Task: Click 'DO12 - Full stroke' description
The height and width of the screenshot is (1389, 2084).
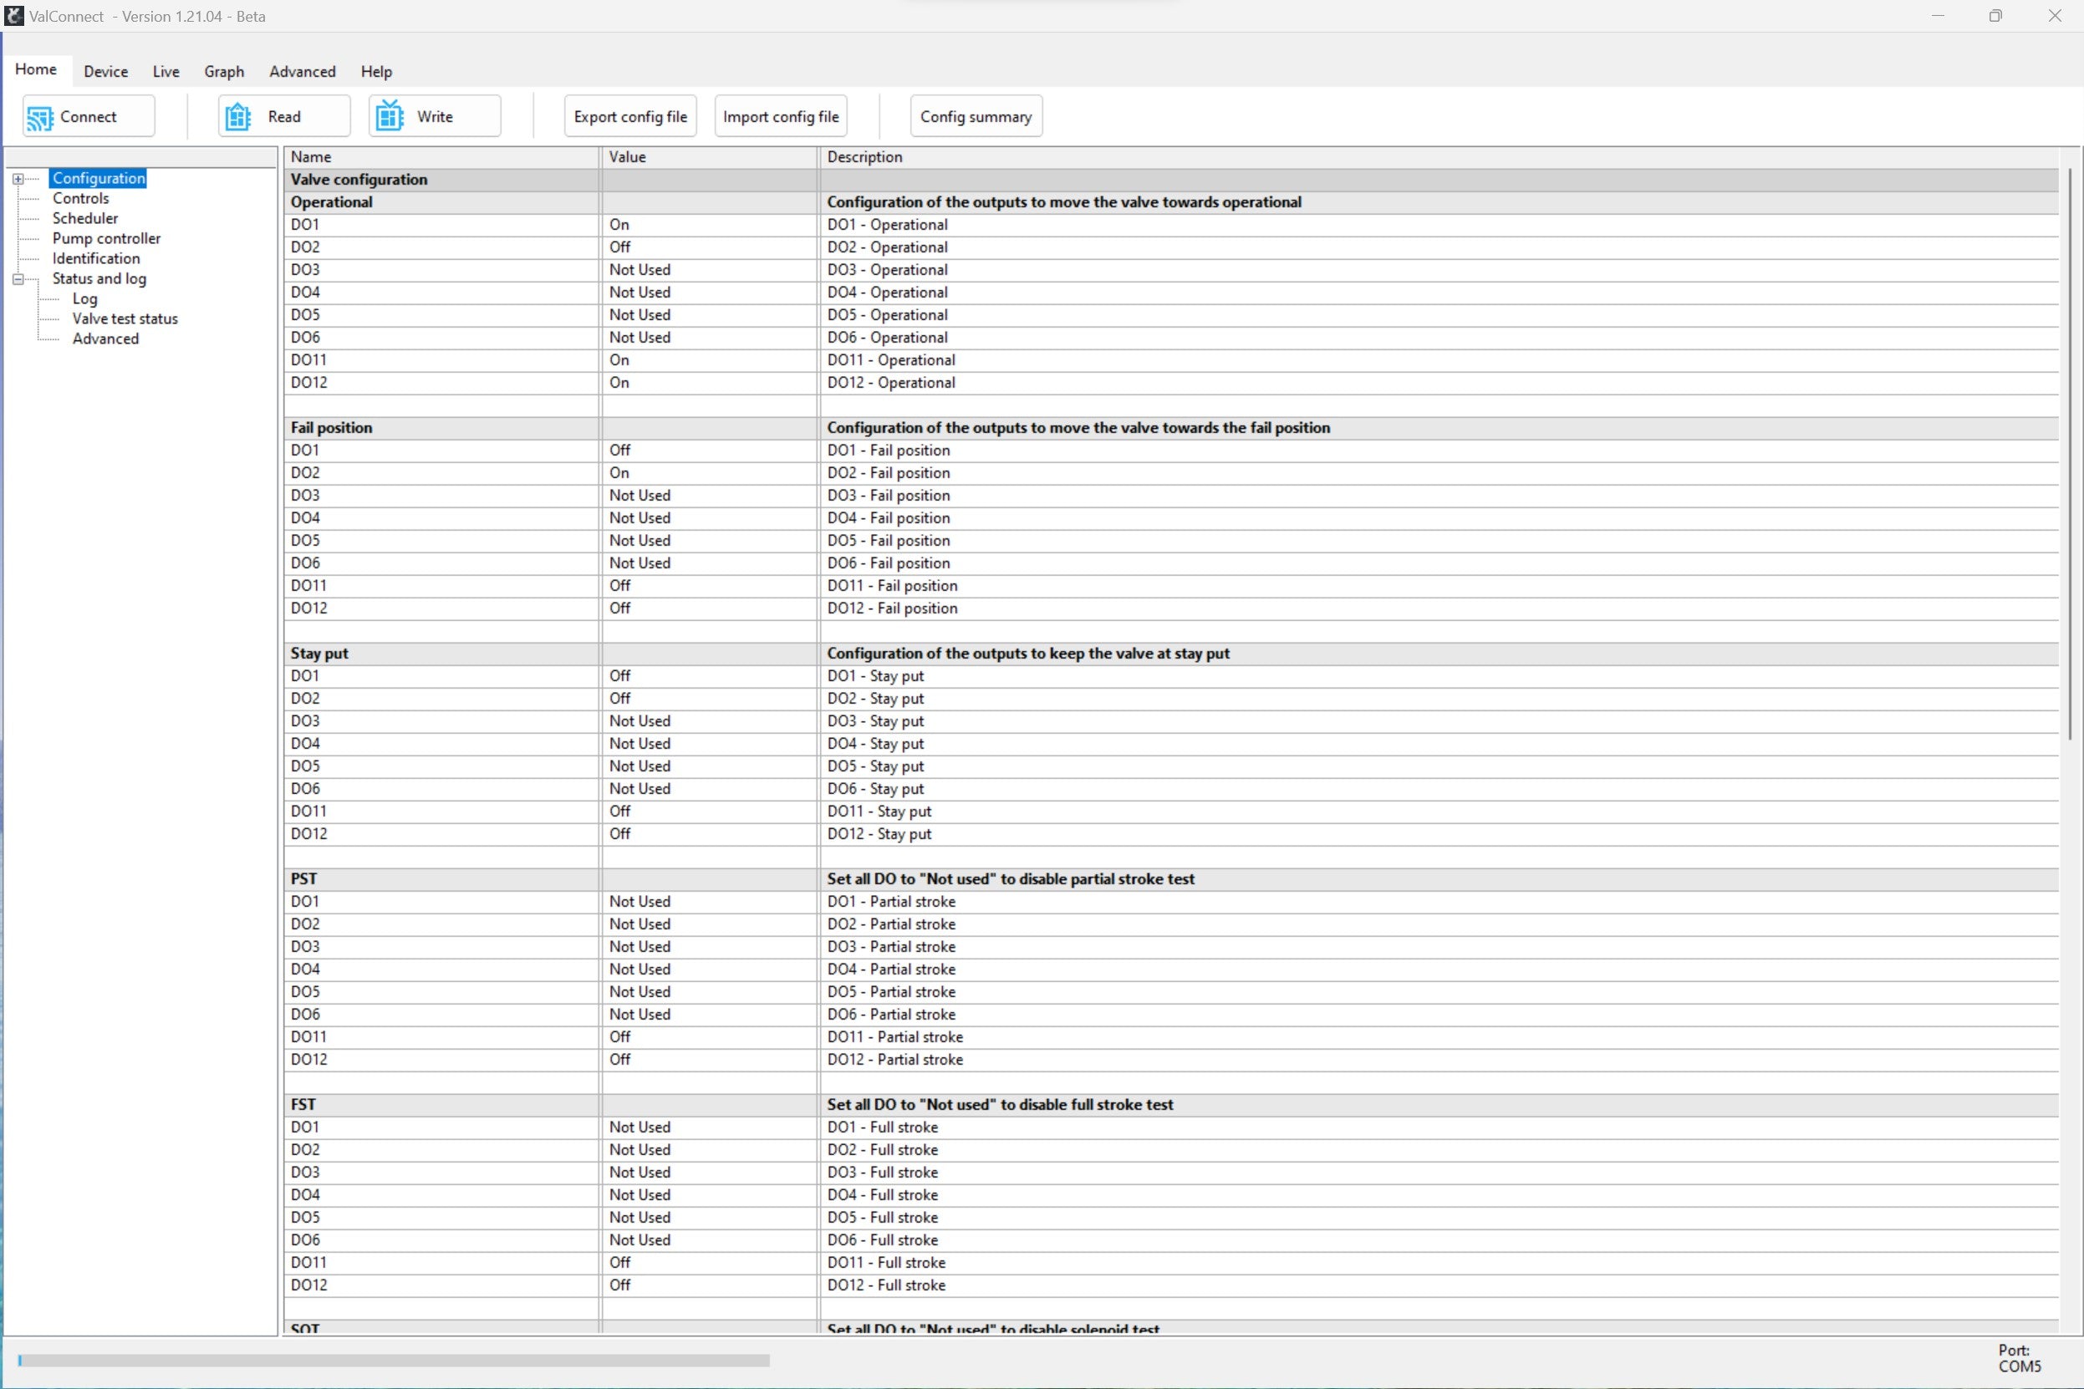Action: [886, 1285]
